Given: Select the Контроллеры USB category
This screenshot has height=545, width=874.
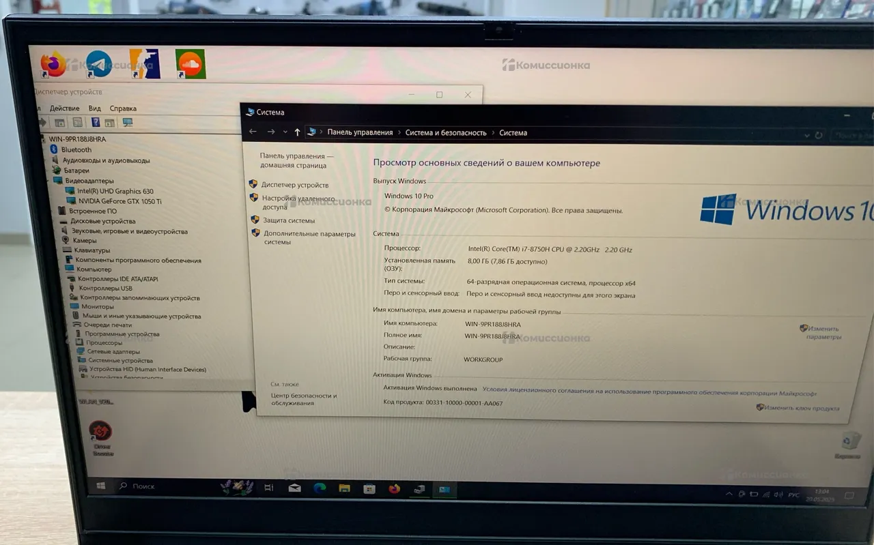Looking at the screenshot, I should (106, 289).
